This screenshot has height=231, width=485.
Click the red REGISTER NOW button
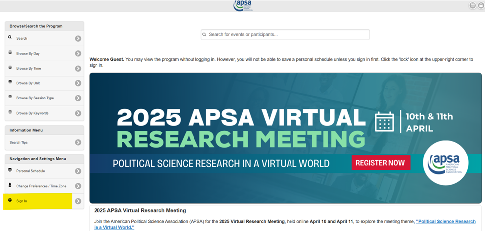(381, 163)
